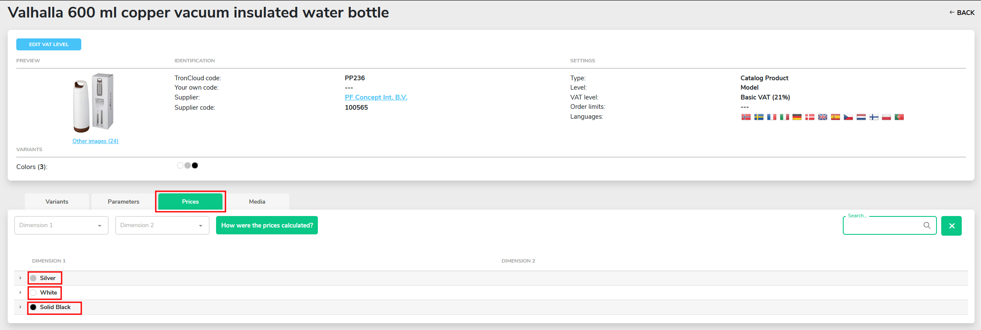Click the Swedish flag language icon
Image resolution: width=981 pixels, height=330 pixels.
tap(759, 117)
